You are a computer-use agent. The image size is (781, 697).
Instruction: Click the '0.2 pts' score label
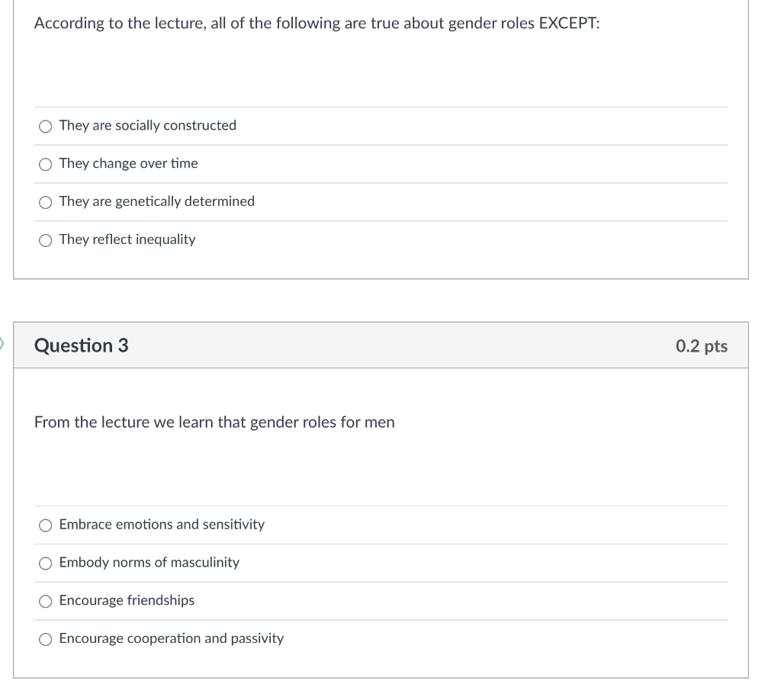click(x=702, y=346)
